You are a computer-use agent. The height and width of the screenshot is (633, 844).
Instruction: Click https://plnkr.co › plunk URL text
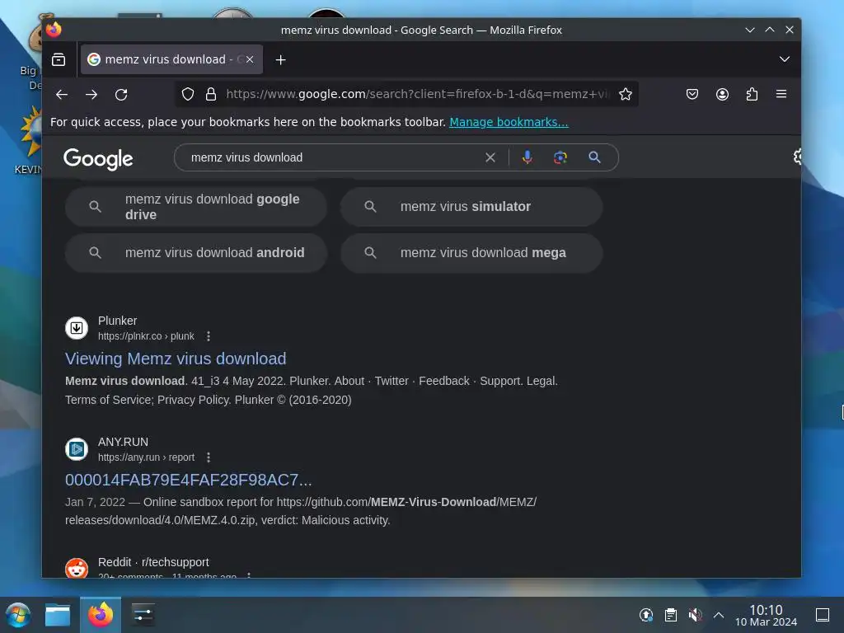pos(146,336)
